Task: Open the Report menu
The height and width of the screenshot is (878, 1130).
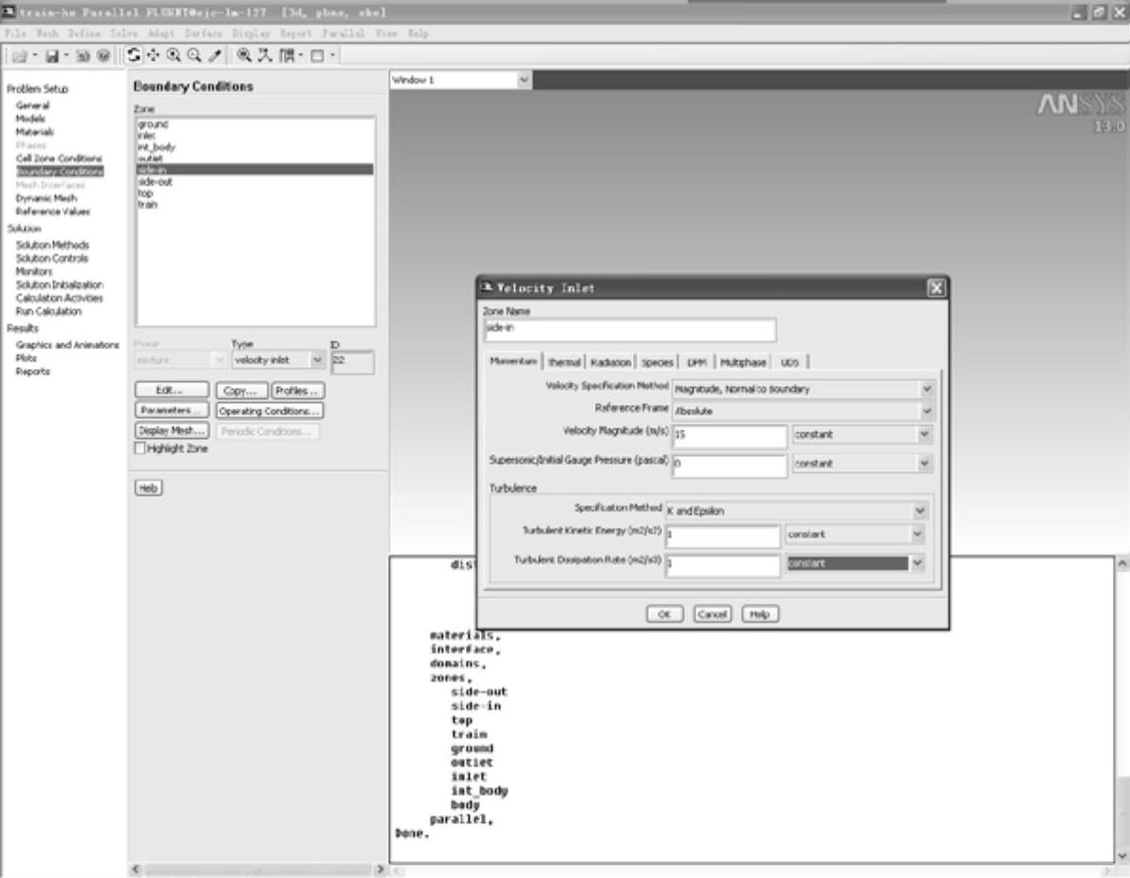Action: click(x=295, y=33)
